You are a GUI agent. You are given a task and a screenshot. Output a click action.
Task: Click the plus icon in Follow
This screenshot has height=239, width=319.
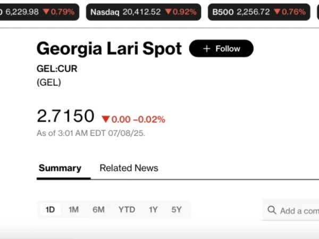206,49
